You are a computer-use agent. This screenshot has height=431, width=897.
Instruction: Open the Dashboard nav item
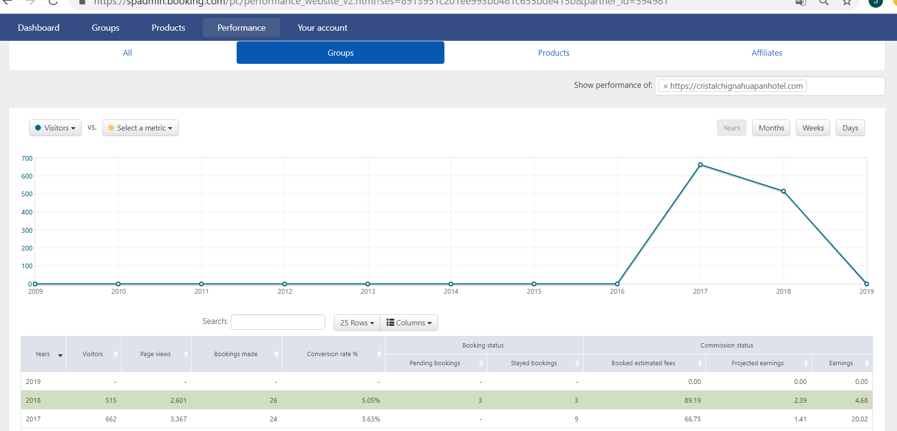(38, 28)
